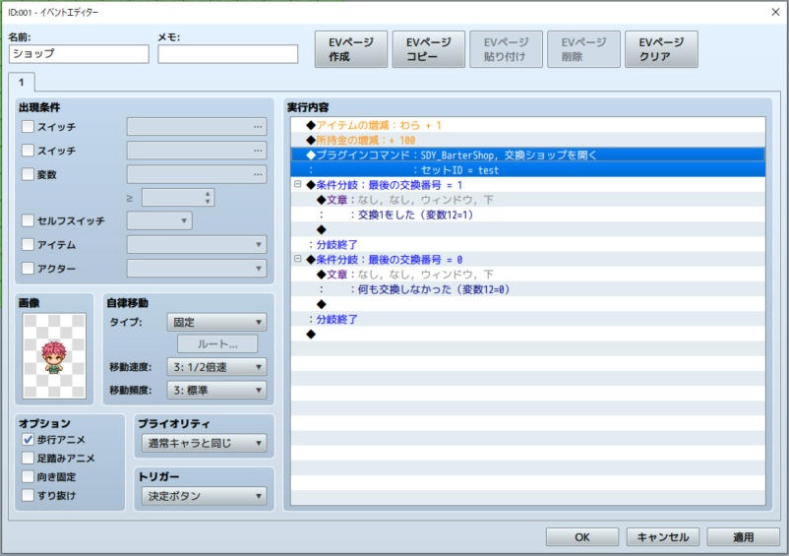This screenshot has height=556, width=789.
Task: Select the first 分岐終了 line
Action: click(528, 244)
